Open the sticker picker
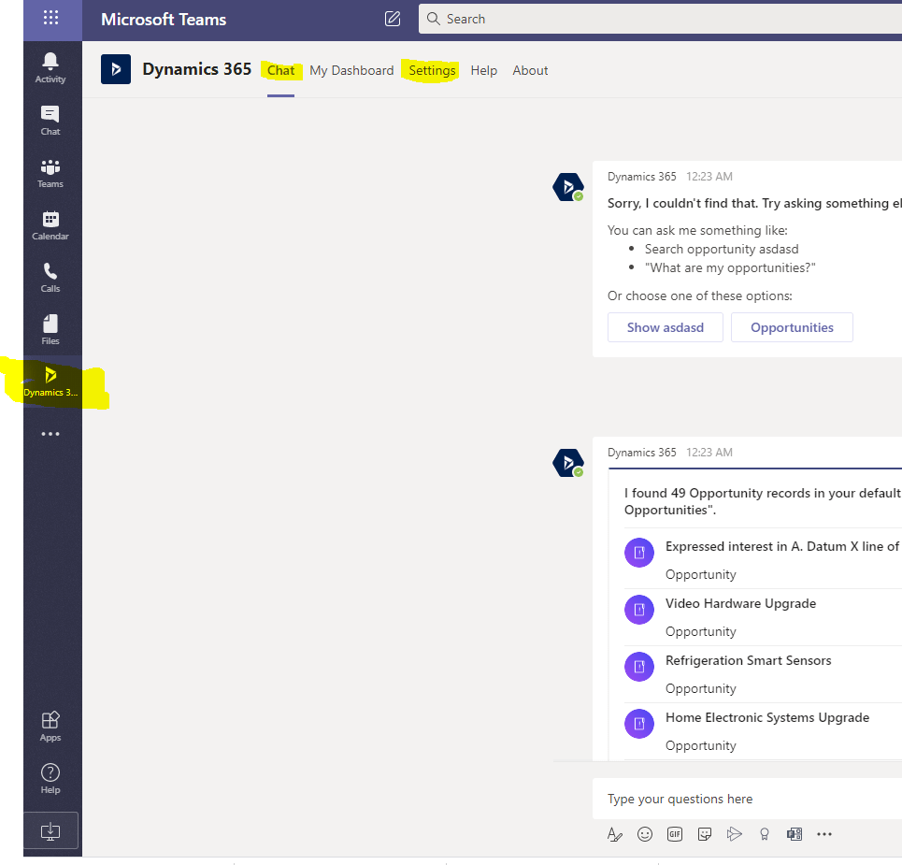Screen dimensions: 902x865 [x=705, y=834]
